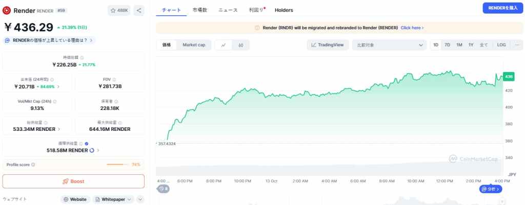Switch to the Holders tab

point(284,10)
